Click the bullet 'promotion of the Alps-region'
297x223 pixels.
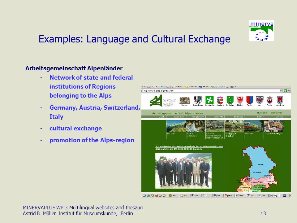coord(92,140)
